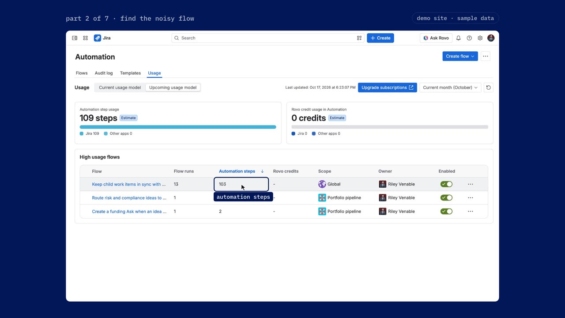Click Upgrade subscriptions button

(x=387, y=87)
